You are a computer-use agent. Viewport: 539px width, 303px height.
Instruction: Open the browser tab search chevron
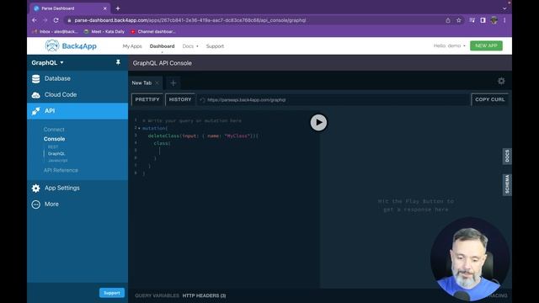(504, 8)
